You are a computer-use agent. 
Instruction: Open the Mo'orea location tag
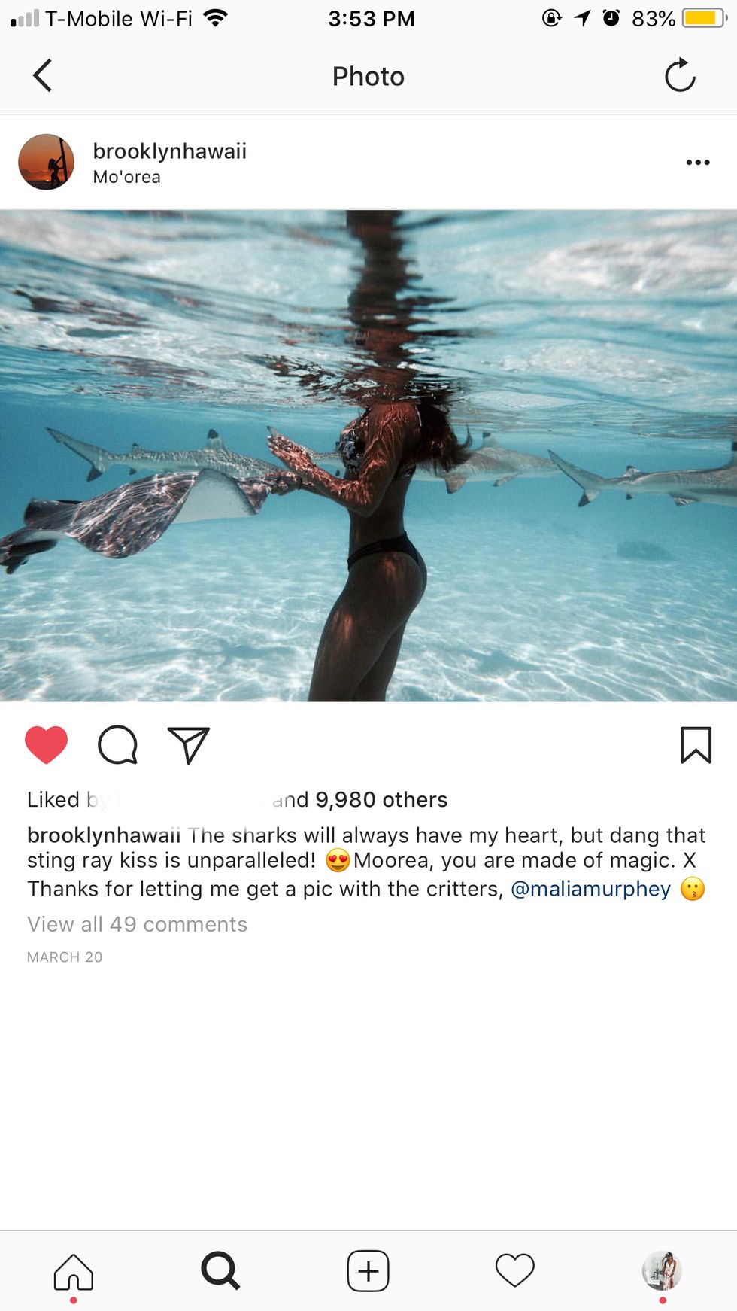click(x=127, y=177)
